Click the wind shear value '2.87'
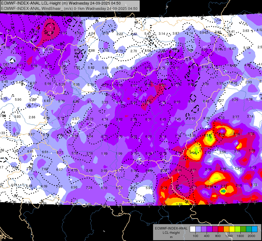Image resolution: width=262 pixels, height=241 pixels. [x=224, y=186]
